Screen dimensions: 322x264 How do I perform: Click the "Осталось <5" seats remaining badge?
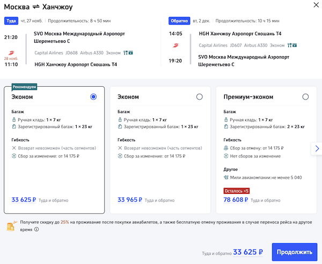coord(237,191)
